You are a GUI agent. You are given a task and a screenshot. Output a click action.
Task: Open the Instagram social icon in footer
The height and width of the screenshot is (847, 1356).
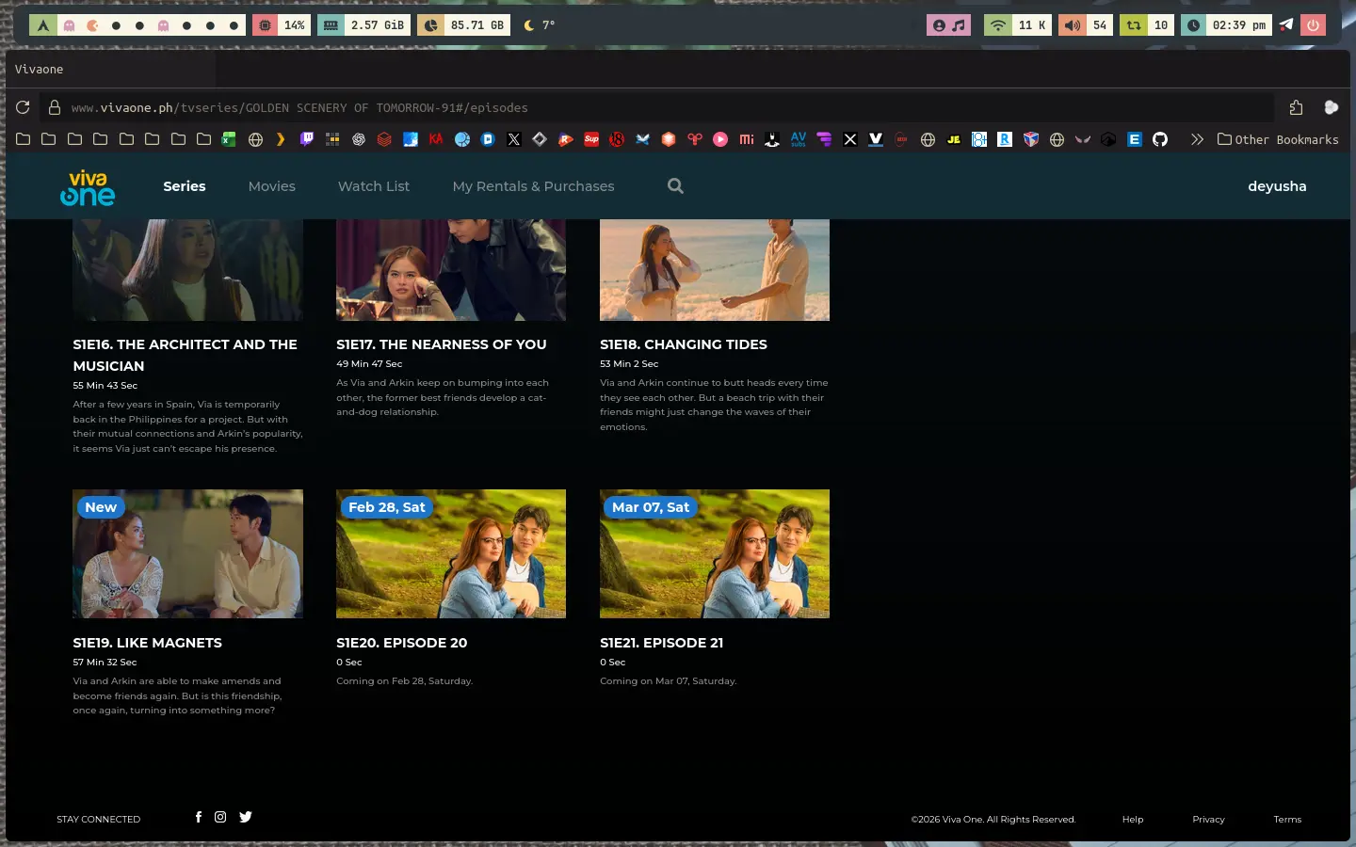click(x=220, y=817)
